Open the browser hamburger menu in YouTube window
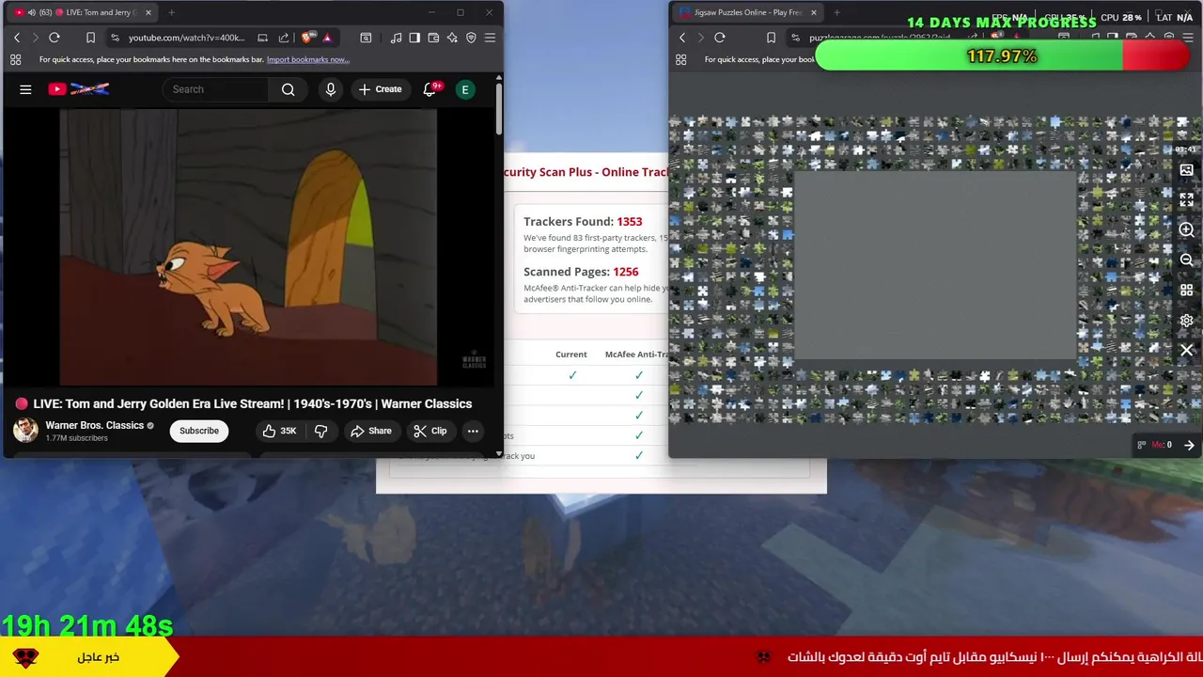Screen dimensions: 1203x677 click(490, 38)
